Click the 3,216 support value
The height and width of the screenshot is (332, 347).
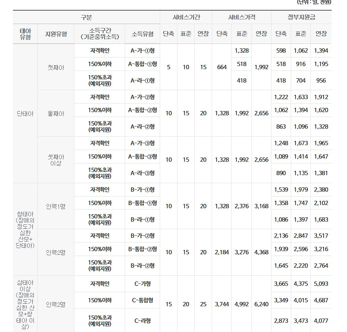pyautogui.click(x=321, y=249)
